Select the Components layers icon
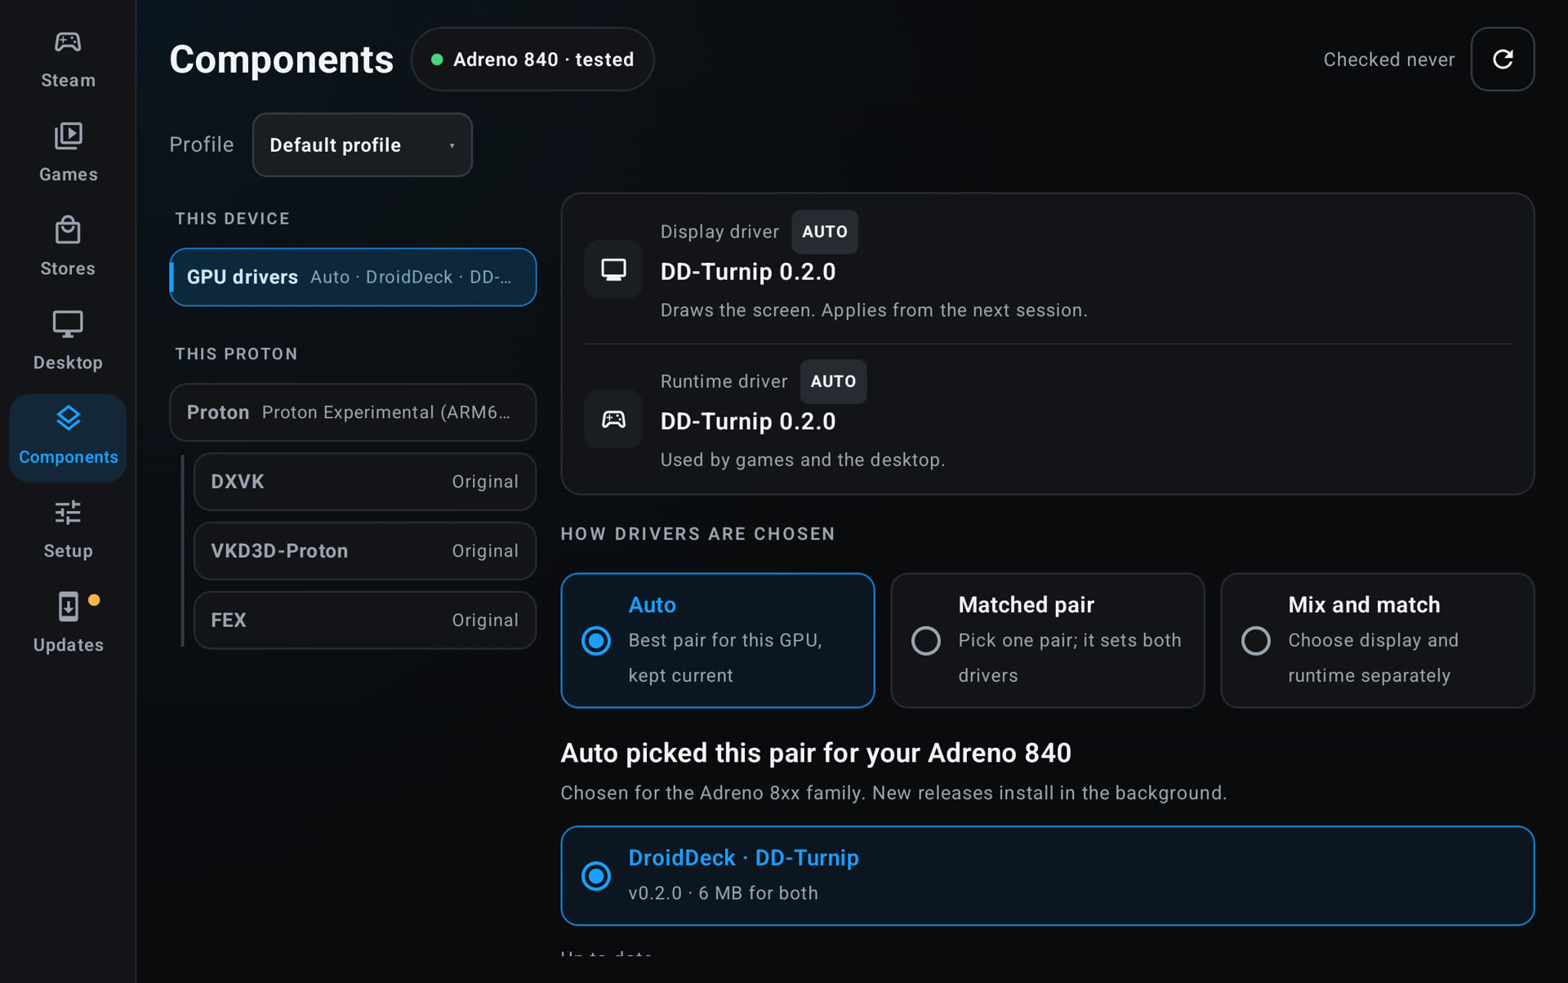This screenshot has height=983, width=1568. [x=68, y=418]
